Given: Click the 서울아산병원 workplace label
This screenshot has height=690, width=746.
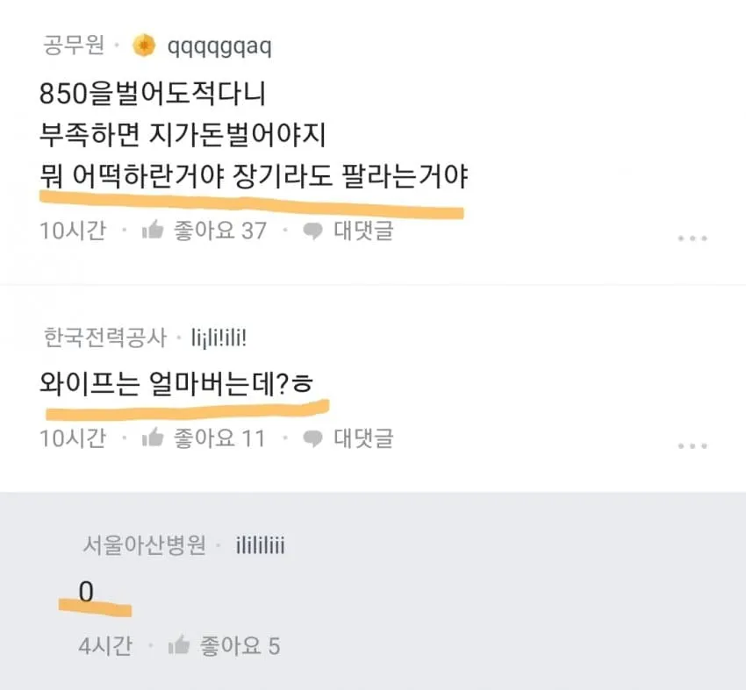Looking at the screenshot, I should [143, 545].
